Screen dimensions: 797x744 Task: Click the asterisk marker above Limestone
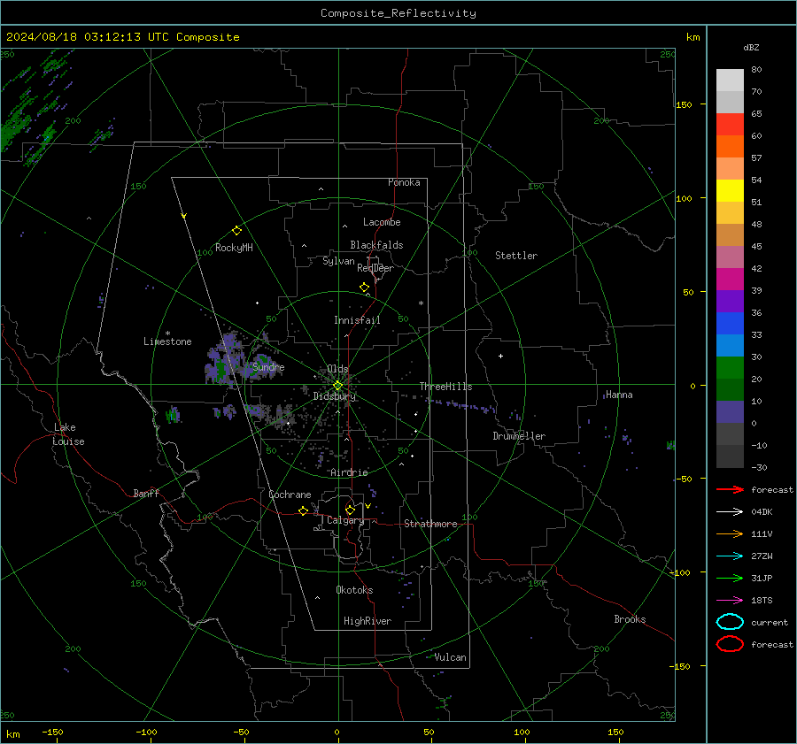pyautogui.click(x=167, y=334)
